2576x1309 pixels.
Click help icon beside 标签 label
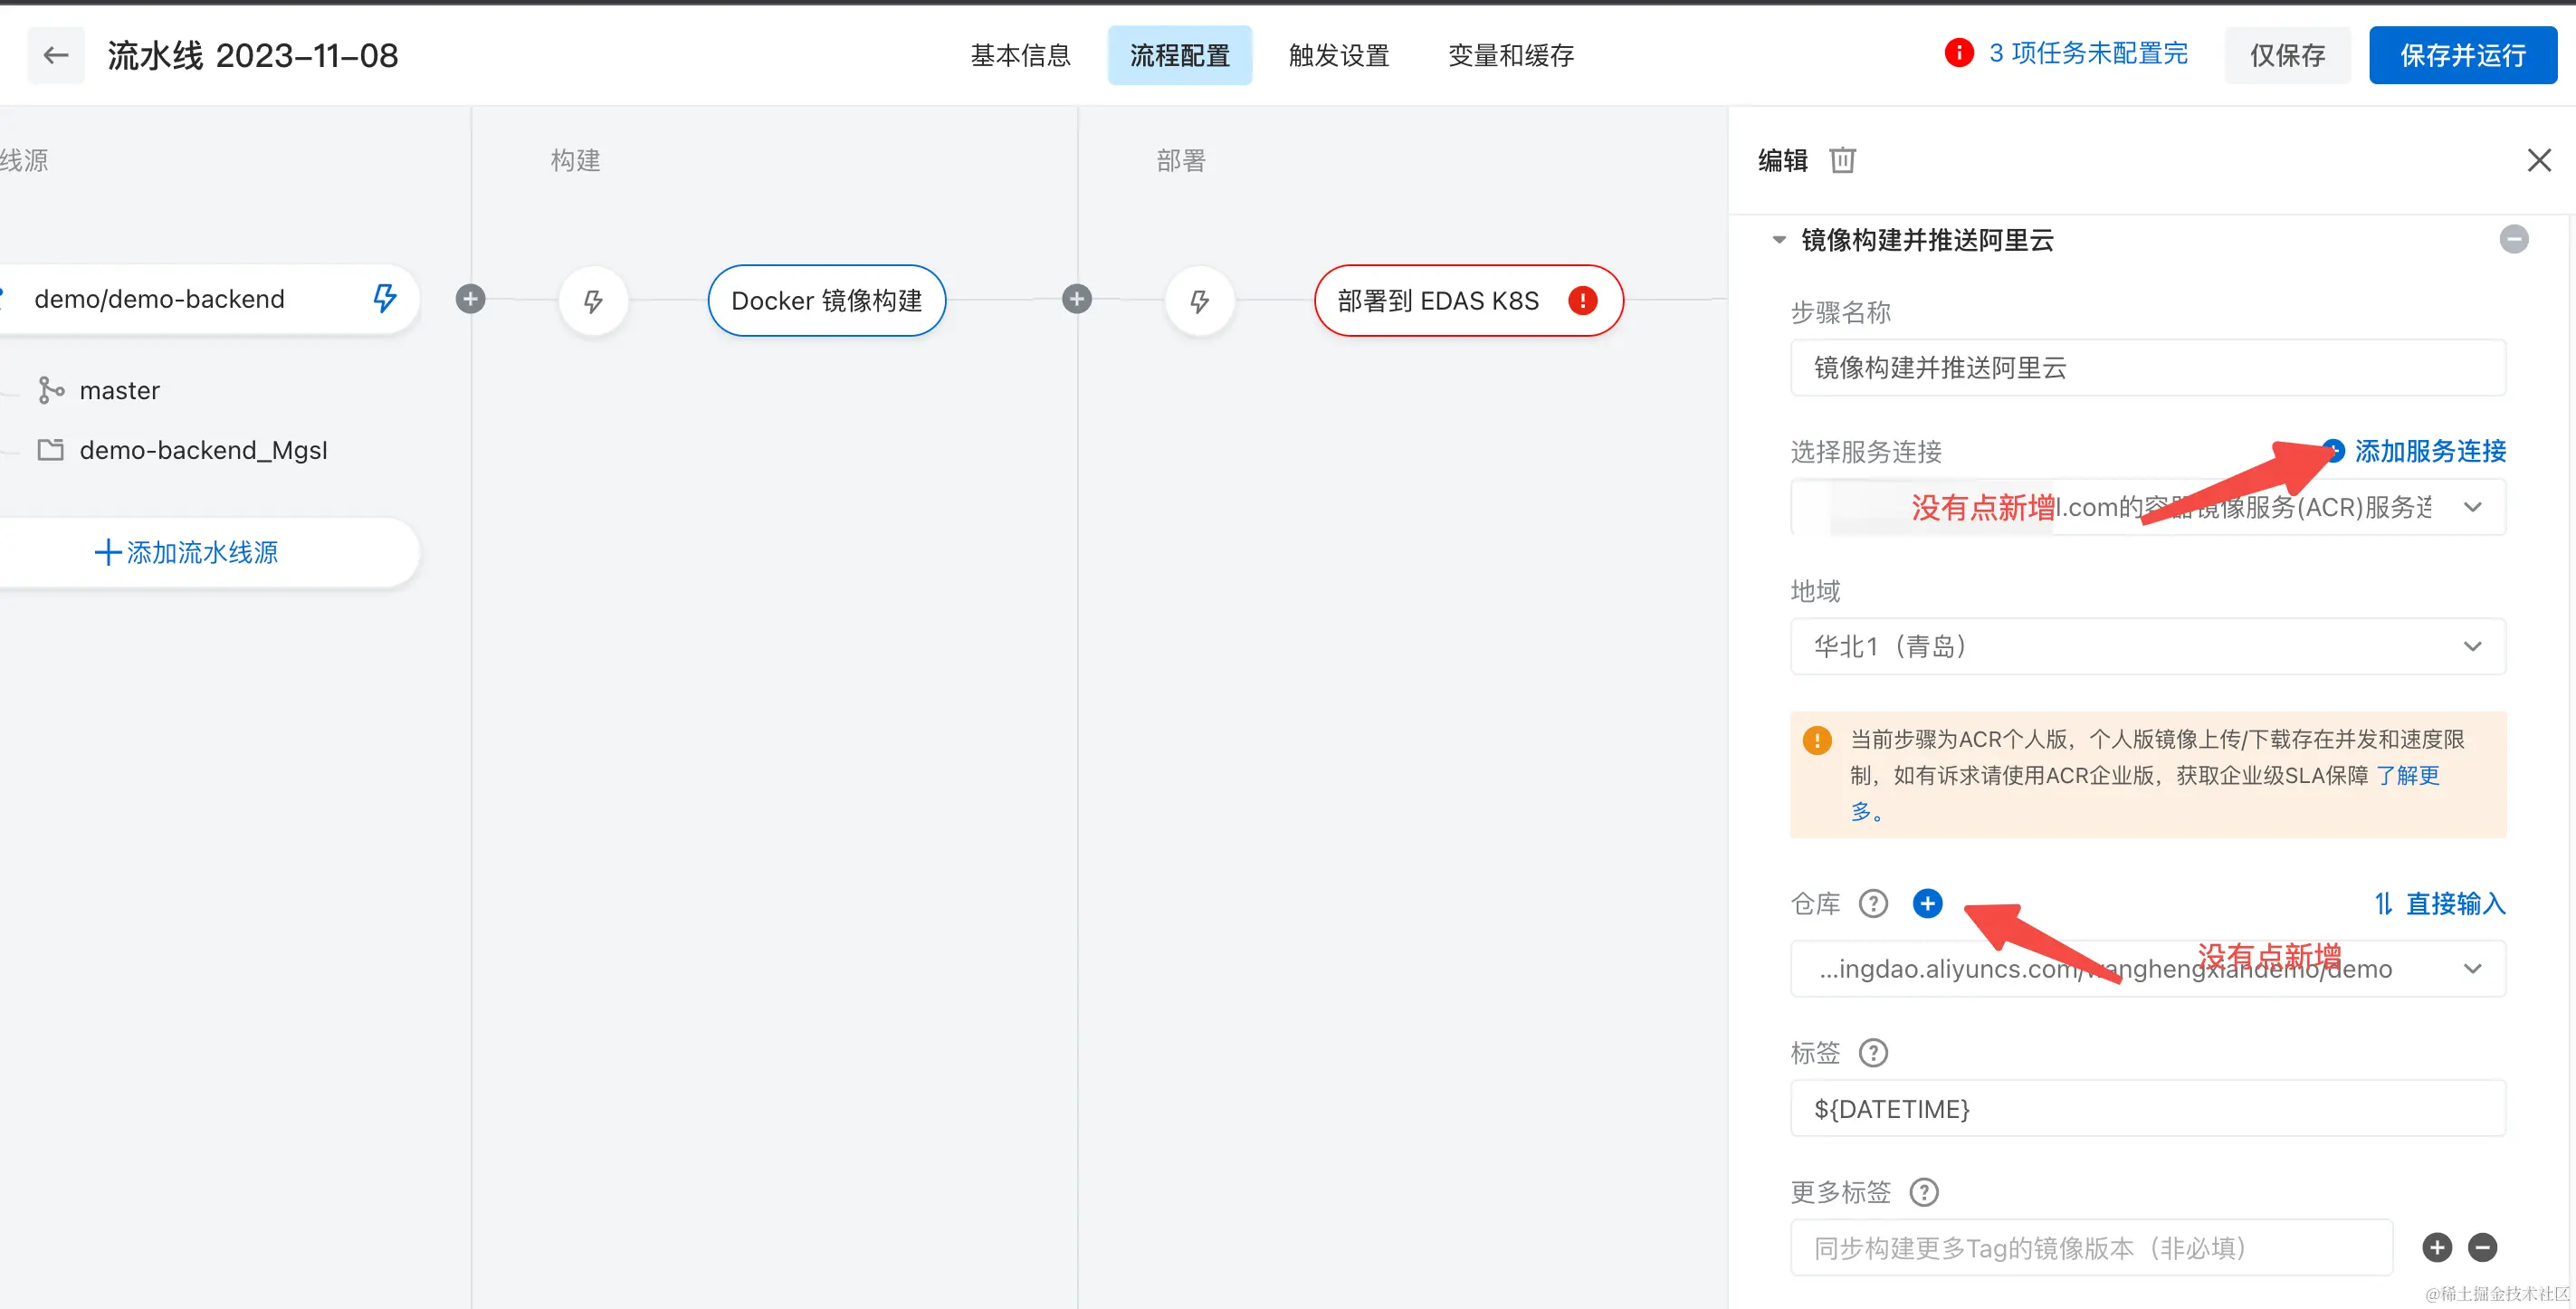(1873, 1053)
